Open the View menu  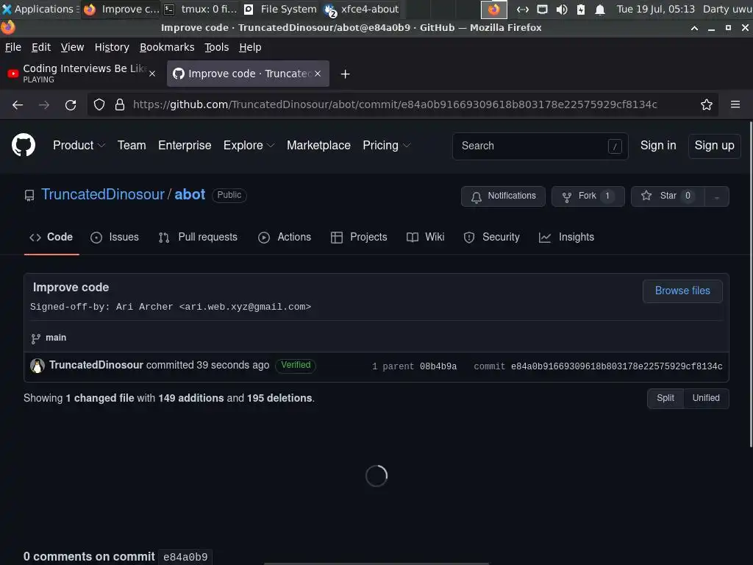click(x=72, y=47)
